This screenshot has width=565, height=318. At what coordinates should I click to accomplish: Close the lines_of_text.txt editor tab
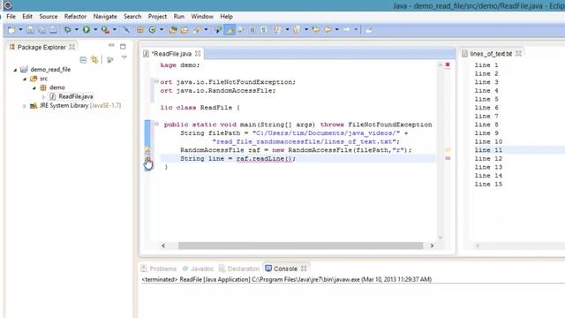click(518, 53)
